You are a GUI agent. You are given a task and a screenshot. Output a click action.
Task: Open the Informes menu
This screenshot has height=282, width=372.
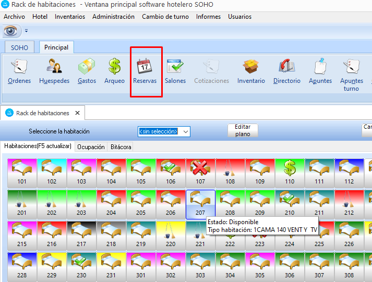click(208, 17)
